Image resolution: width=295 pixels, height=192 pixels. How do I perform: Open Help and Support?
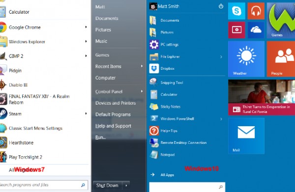pyautogui.click(x=113, y=126)
